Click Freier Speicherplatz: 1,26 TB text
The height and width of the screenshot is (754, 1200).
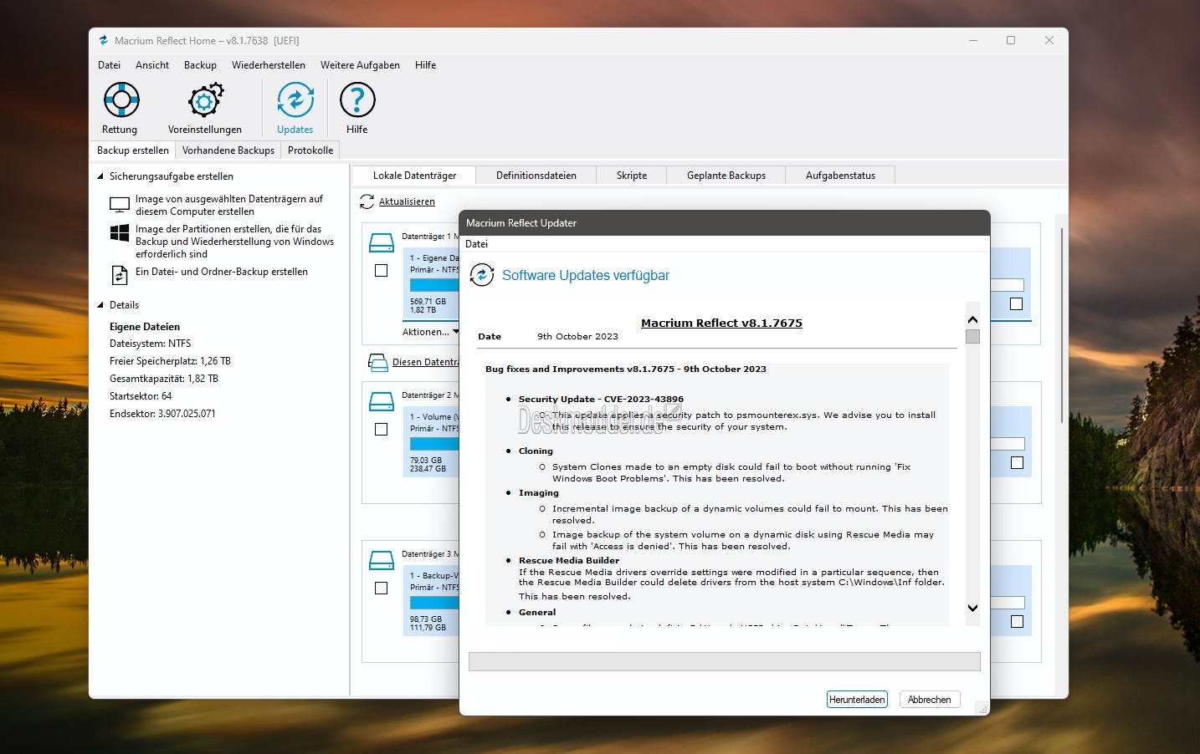pyautogui.click(x=170, y=361)
